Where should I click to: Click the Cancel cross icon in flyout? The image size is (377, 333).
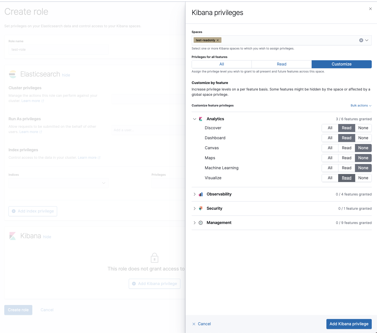click(x=194, y=324)
